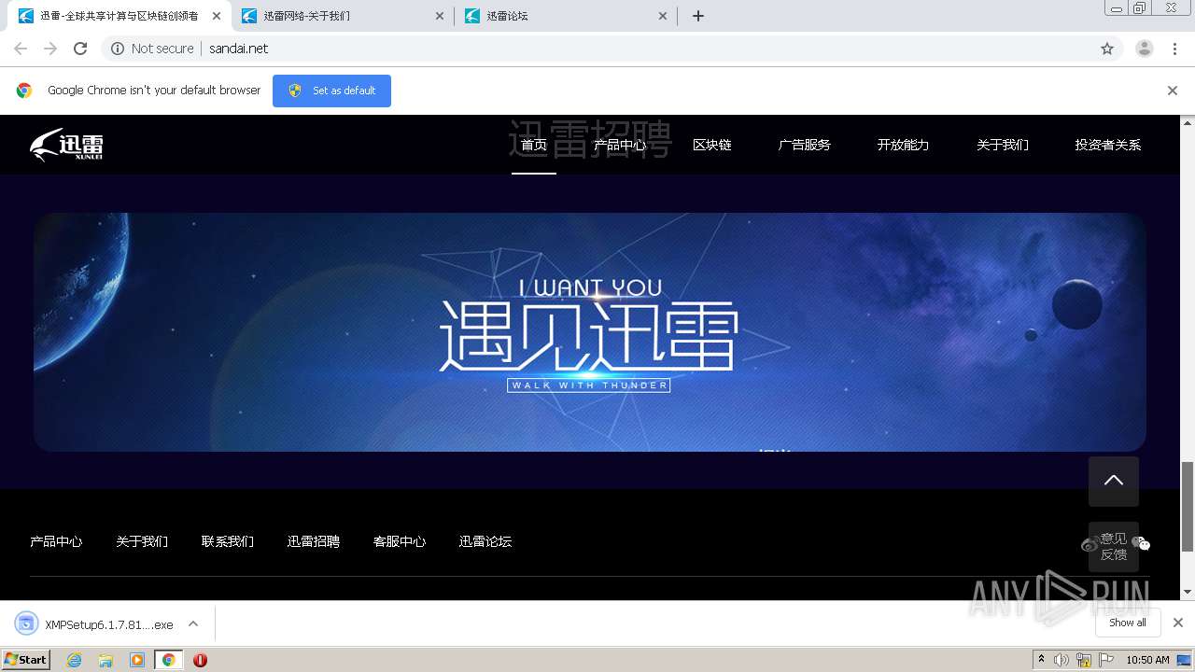This screenshot has width=1195, height=672.
Task: Open 首页 nav menu item
Action: (534, 145)
